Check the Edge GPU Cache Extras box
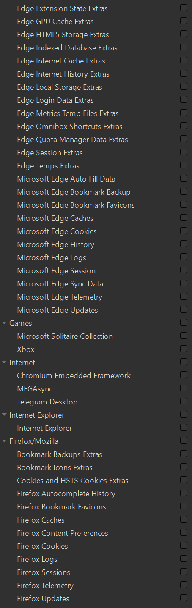 coord(184,21)
